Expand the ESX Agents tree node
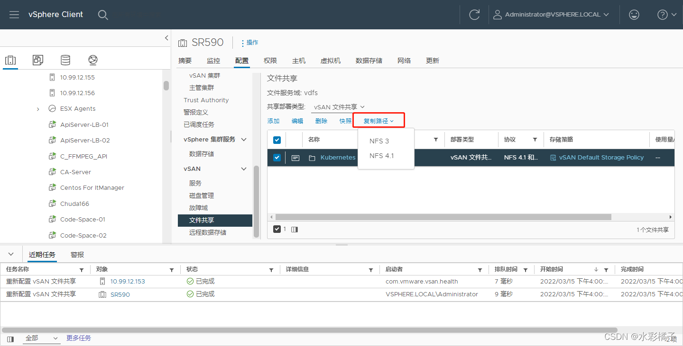Viewport: 683px width, 346px height. (38, 109)
